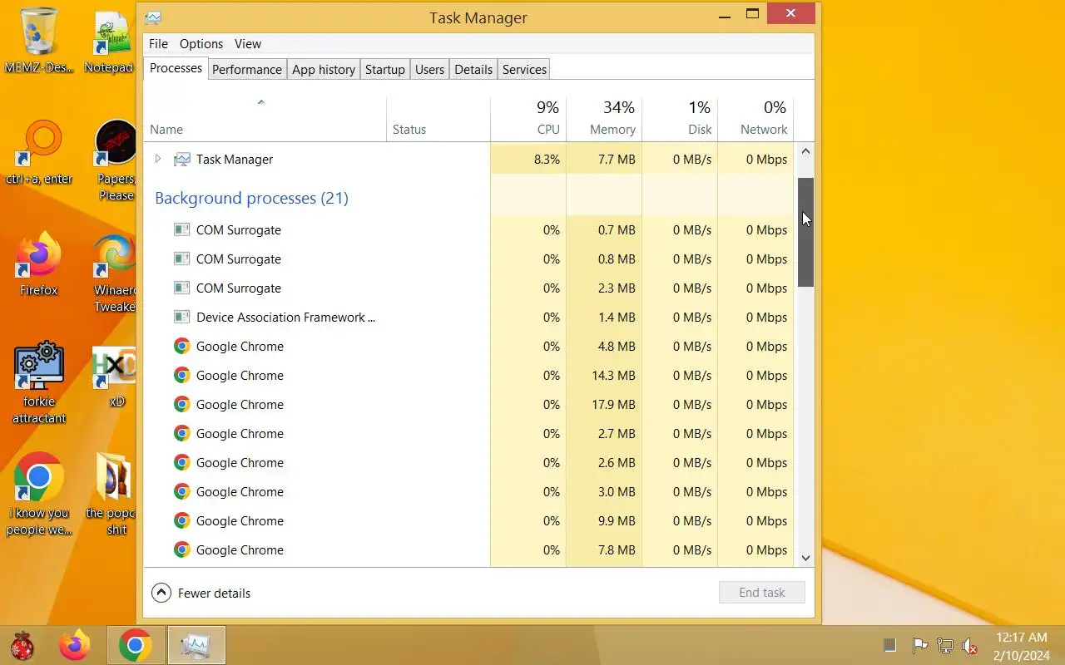Screen dimensions: 1065x665
Task: Select the Winaero Tweaker desktop shortcut
Action: 115,273
